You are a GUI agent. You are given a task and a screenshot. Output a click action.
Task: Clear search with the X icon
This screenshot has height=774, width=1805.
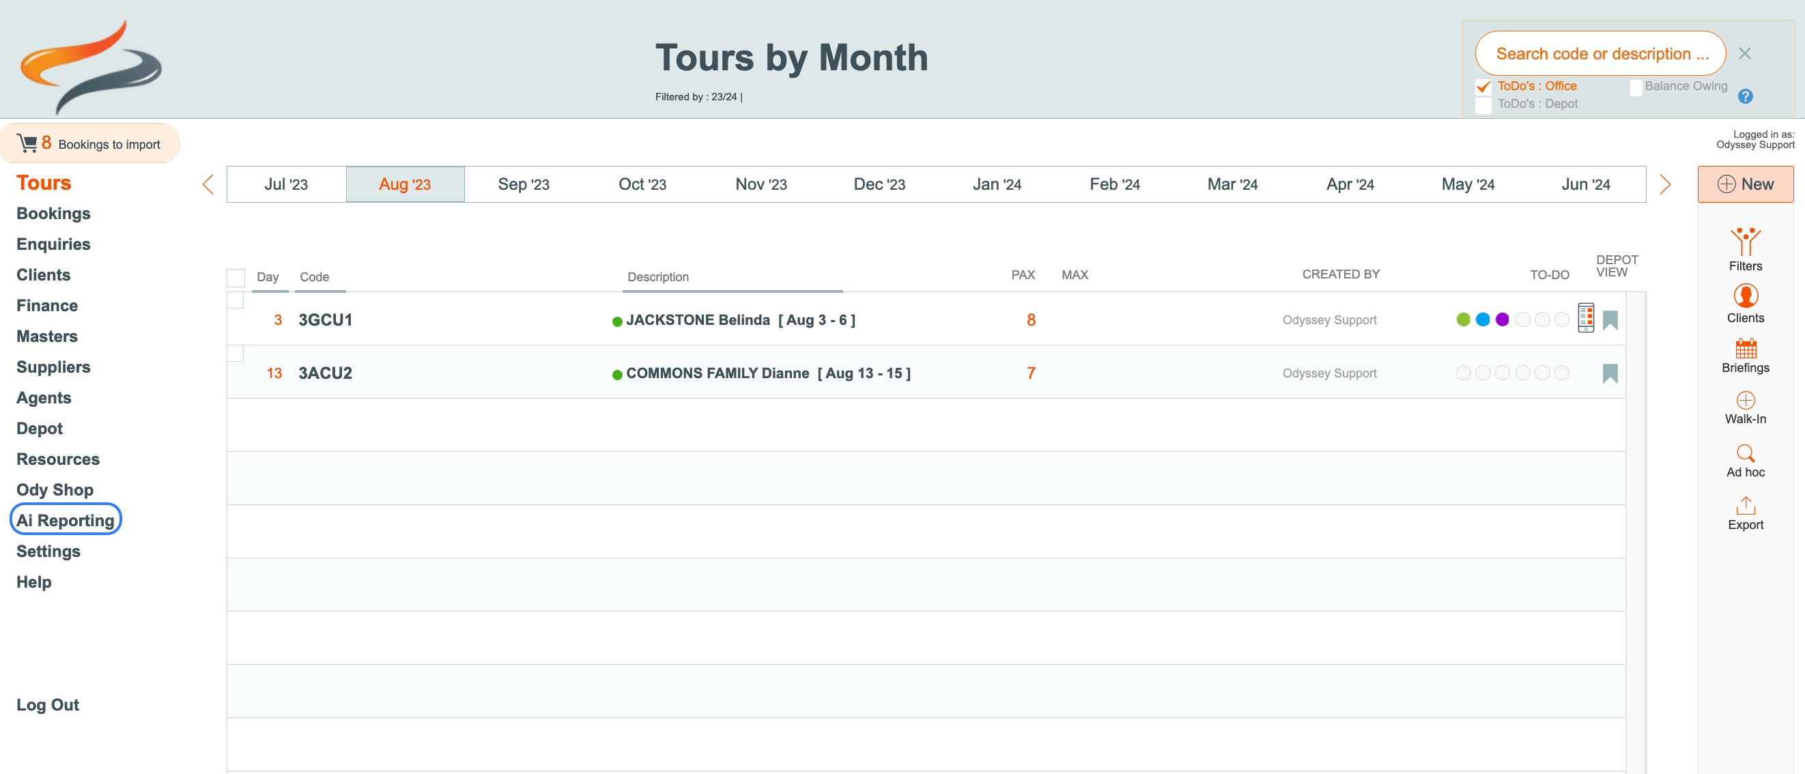(1744, 53)
